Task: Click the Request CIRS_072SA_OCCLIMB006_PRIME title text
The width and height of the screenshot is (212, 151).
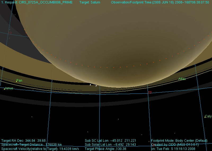Action: [x=37, y=2]
